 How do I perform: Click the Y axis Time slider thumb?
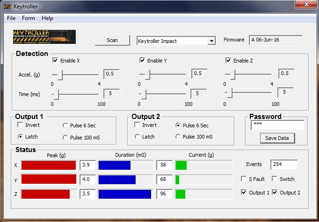pyautogui.click(x=144, y=94)
